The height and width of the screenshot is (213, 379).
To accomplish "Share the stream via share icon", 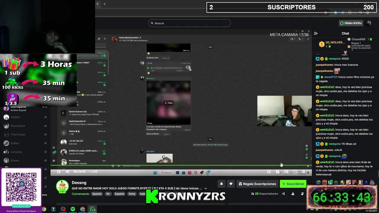I will tap(283, 194).
